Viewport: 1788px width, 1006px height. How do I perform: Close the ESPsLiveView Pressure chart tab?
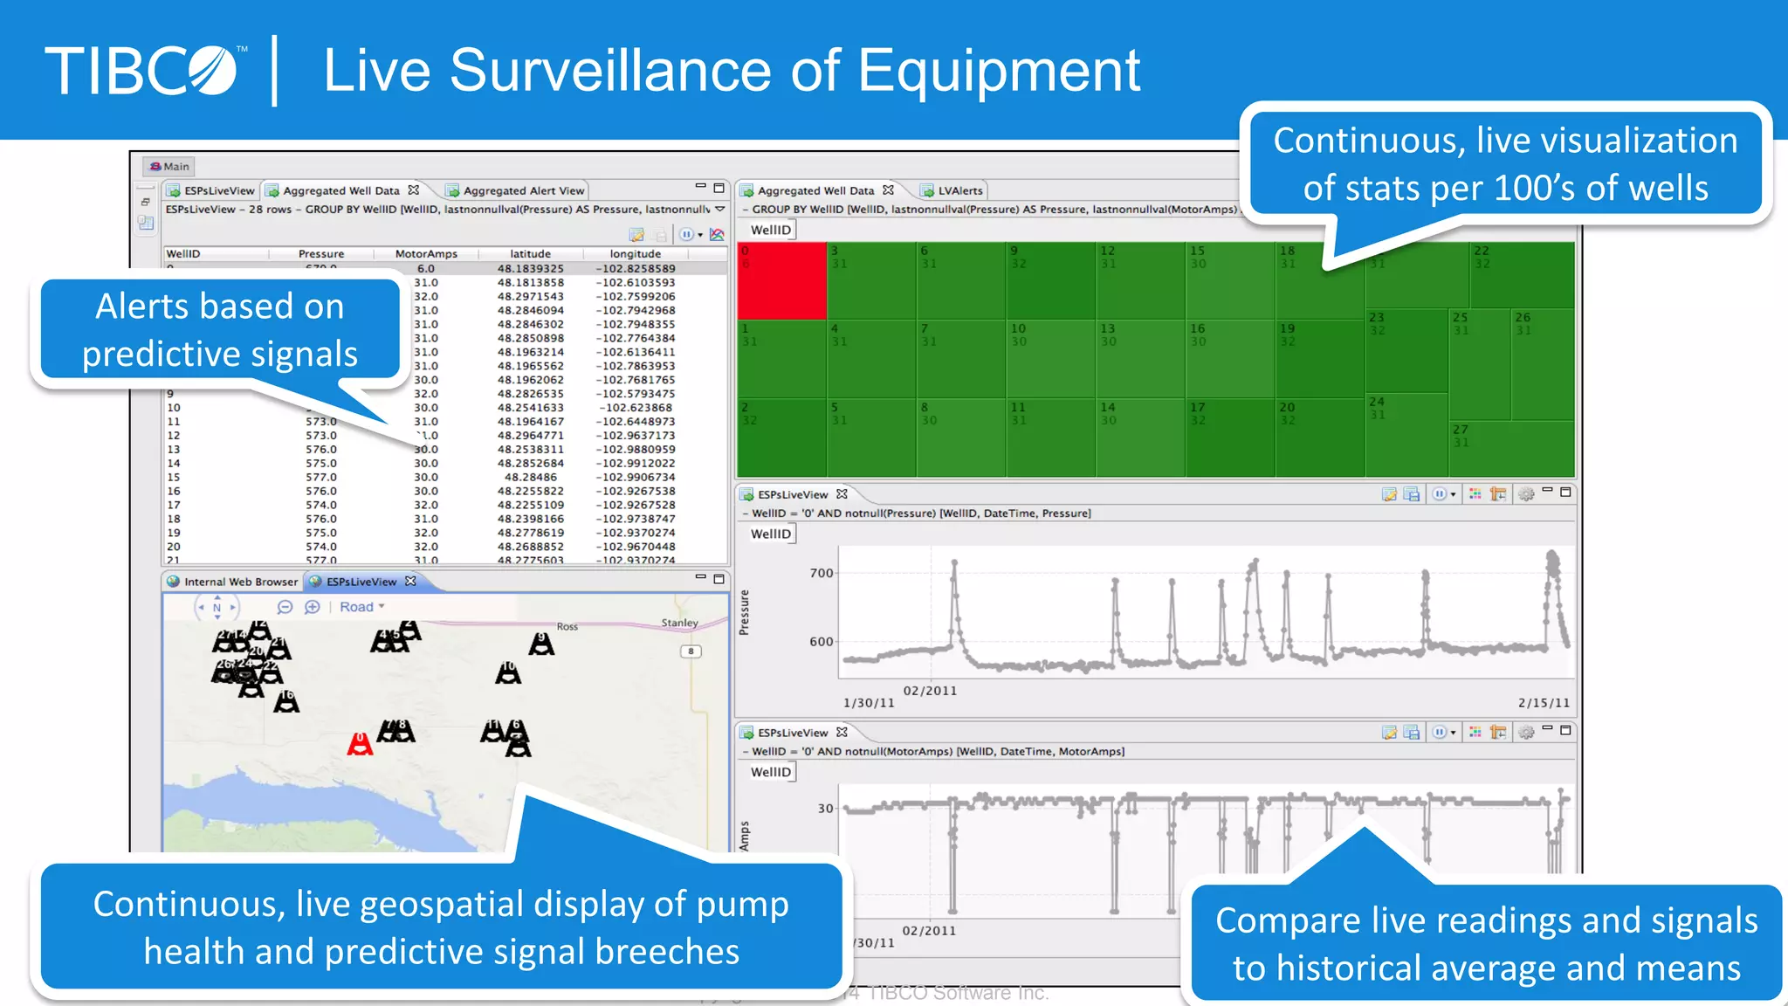click(x=842, y=493)
